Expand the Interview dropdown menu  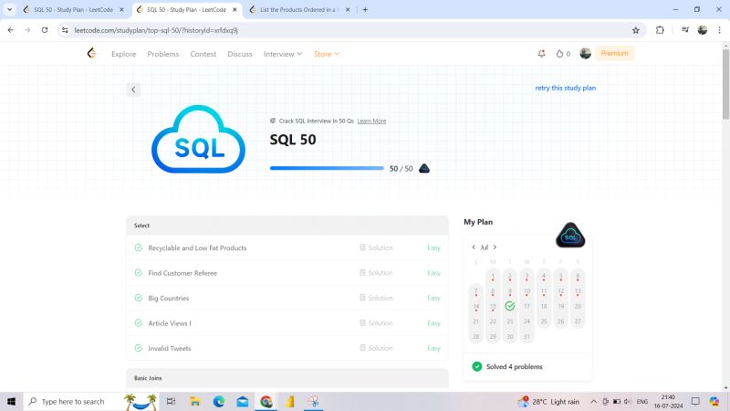(x=283, y=54)
